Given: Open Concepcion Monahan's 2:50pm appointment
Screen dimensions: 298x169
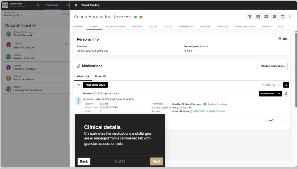Looking at the screenshot, I should tap(37, 89).
